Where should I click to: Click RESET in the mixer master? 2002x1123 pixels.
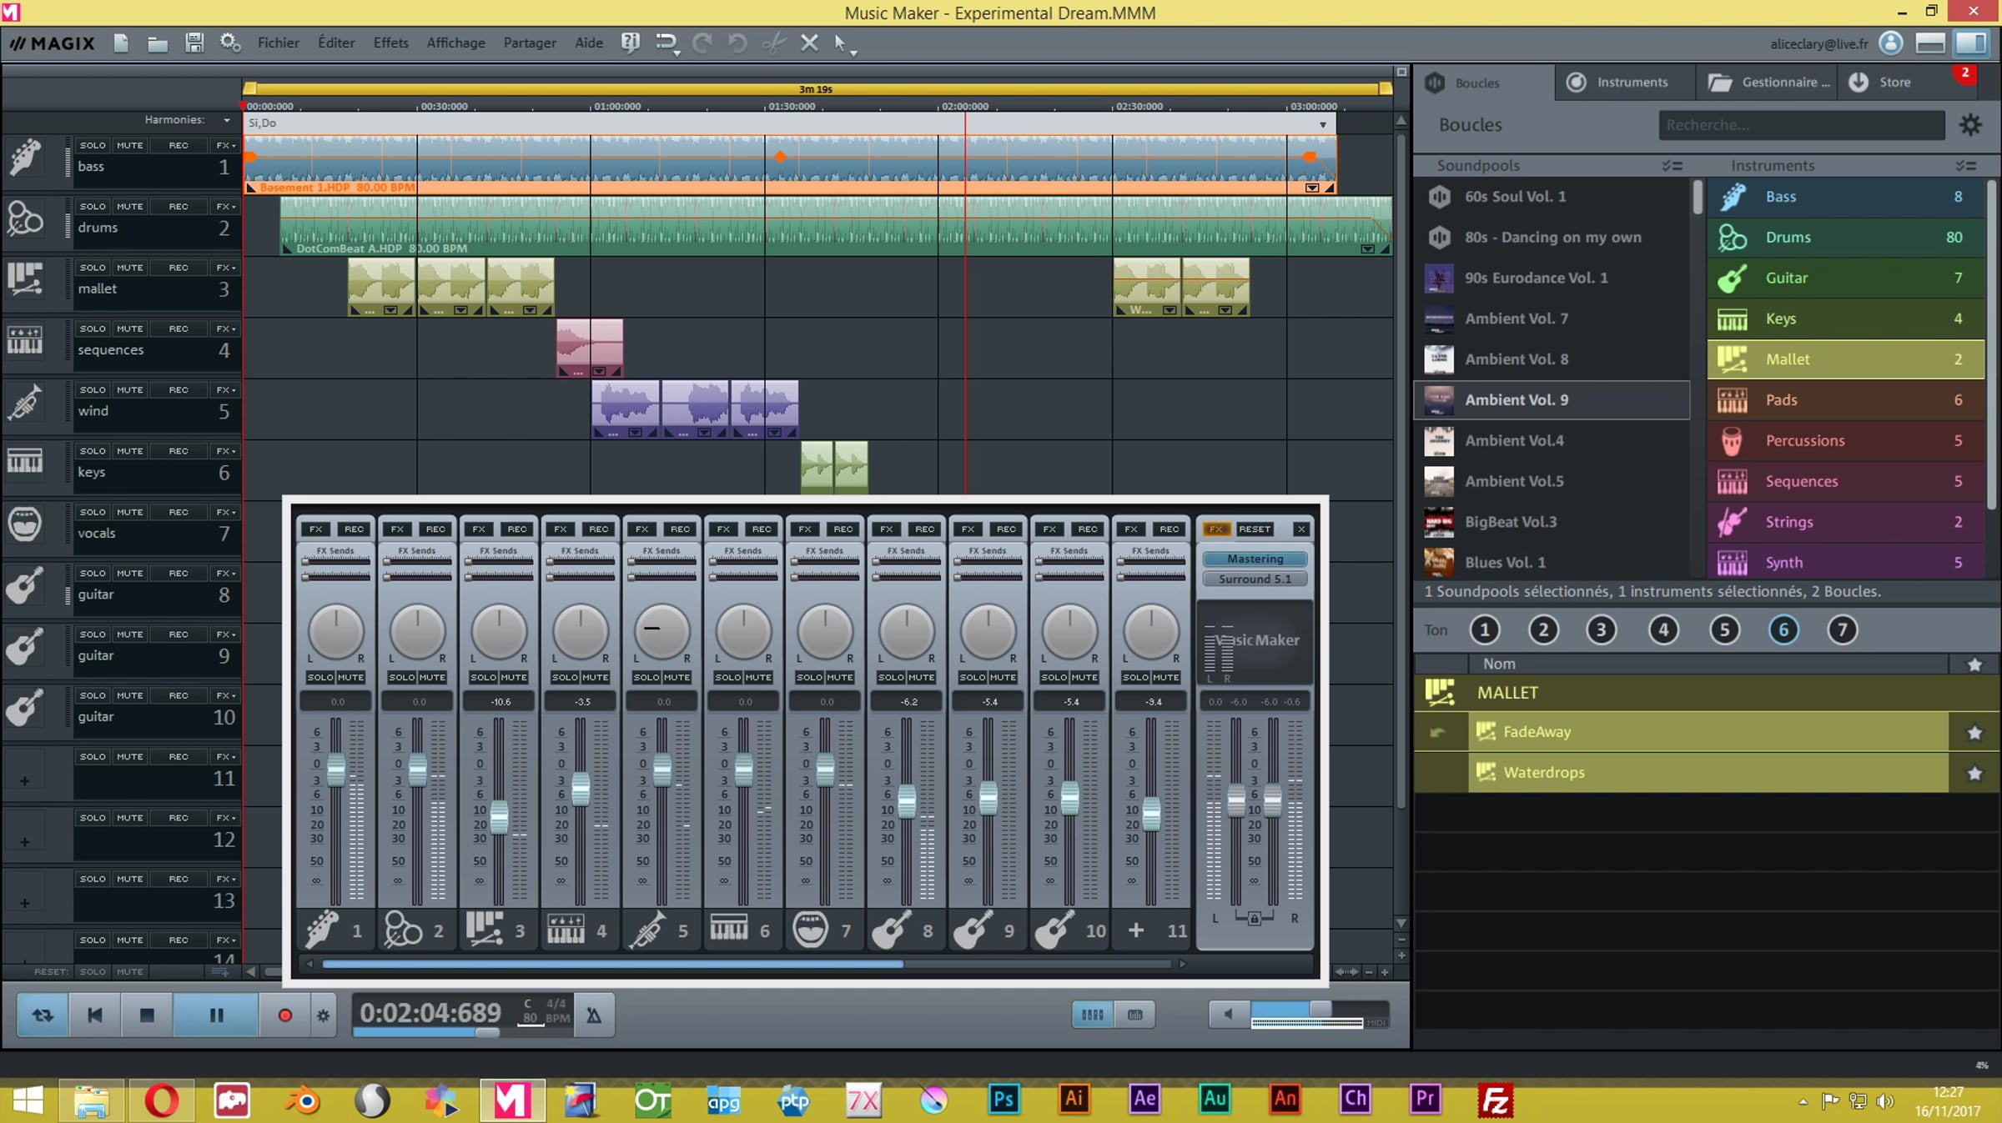point(1254,529)
